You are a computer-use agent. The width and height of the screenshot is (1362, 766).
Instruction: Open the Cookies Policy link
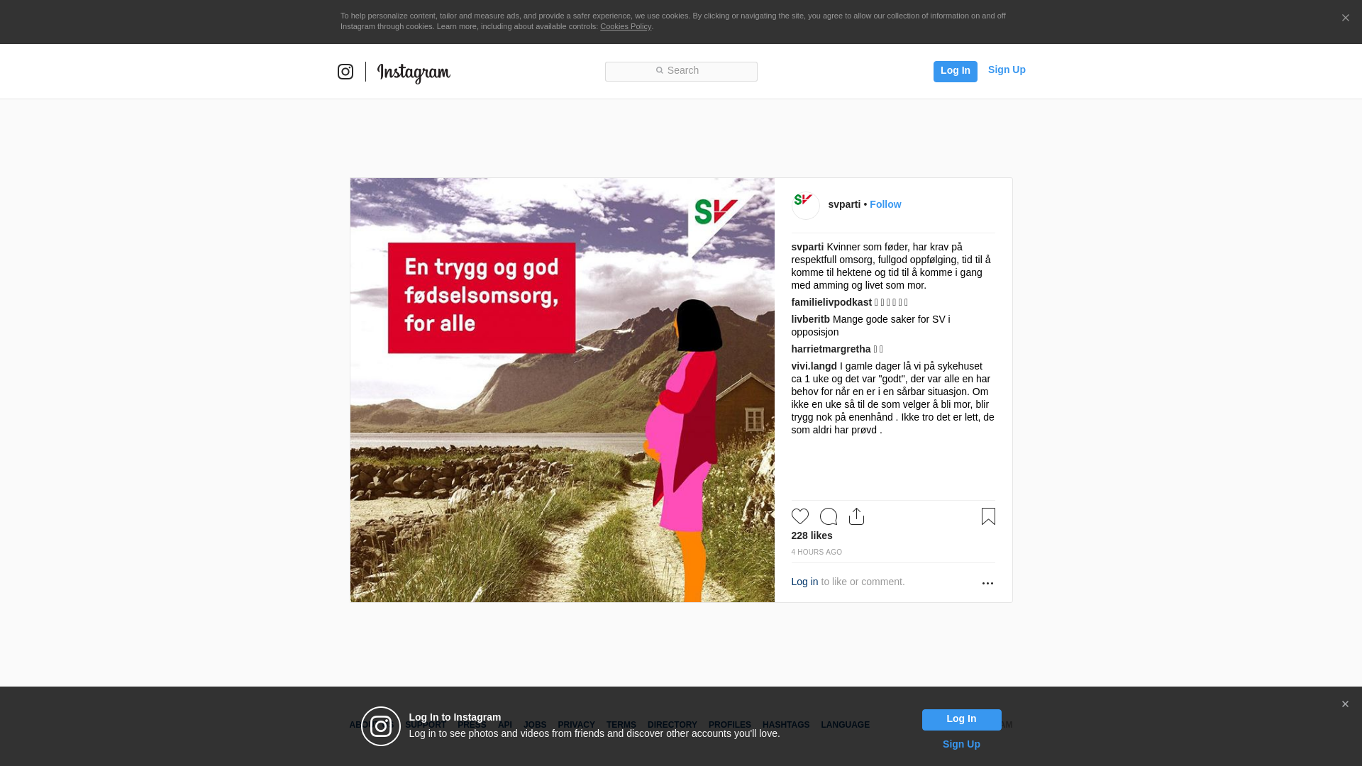pyautogui.click(x=626, y=26)
